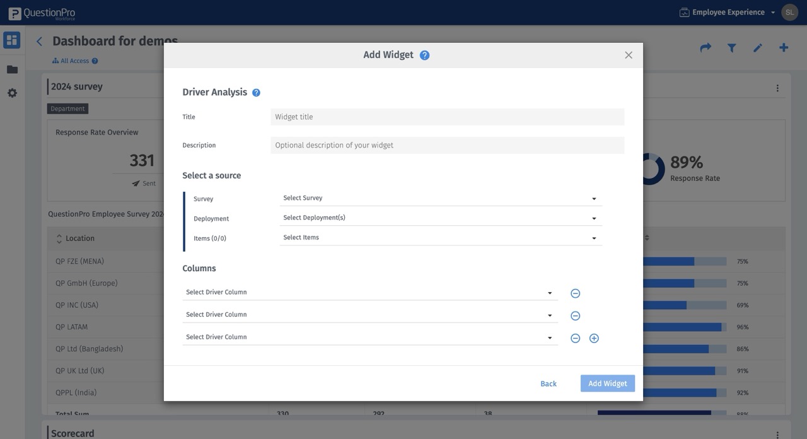This screenshot has width=807, height=439.
Task: Click the pencil edit dashboard icon
Action: pos(758,48)
